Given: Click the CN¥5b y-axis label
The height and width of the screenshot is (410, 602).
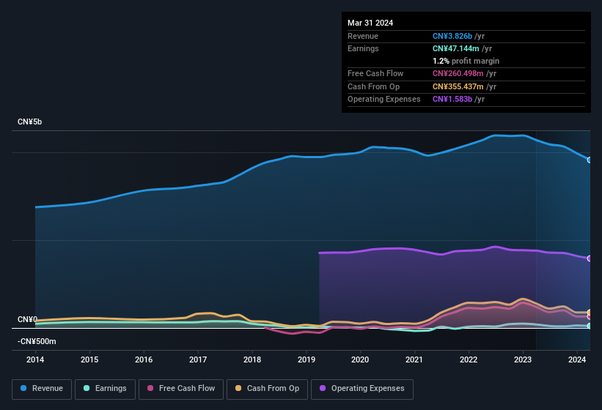Looking at the screenshot, I should coord(29,122).
